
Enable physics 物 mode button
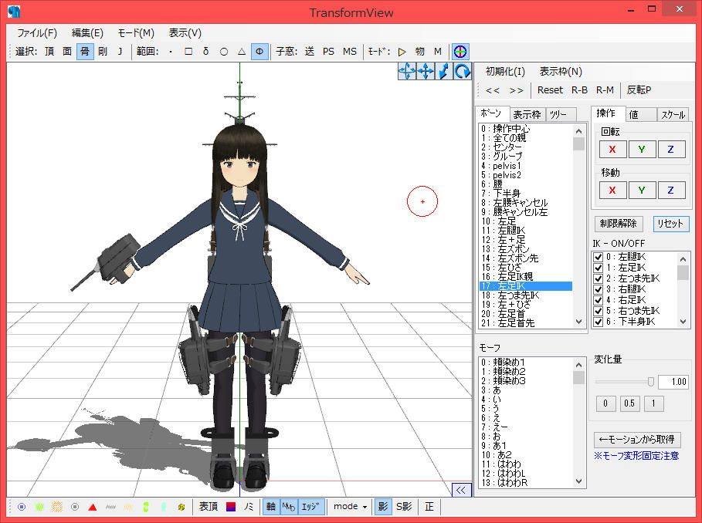pos(420,52)
